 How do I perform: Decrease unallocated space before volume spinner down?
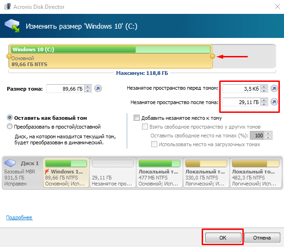pyautogui.click(x=264, y=90)
